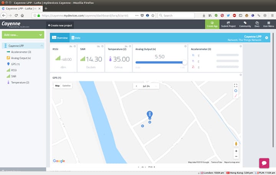Viewport: 276px width, 175px height.
Task: Click the Analog Output slider handle
Action: tap(184, 62)
